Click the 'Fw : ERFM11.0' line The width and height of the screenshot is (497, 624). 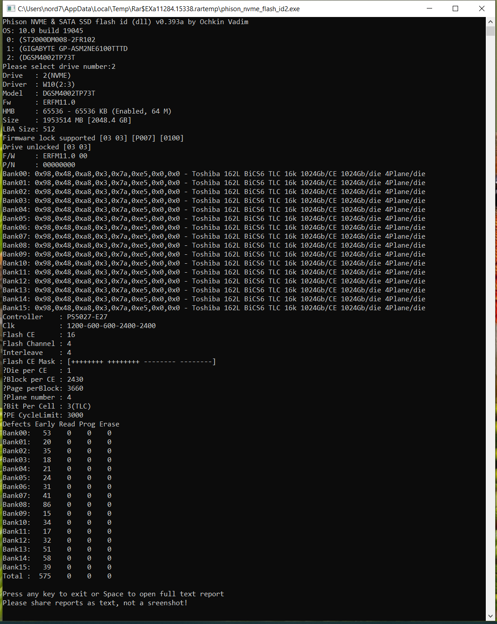(x=39, y=102)
